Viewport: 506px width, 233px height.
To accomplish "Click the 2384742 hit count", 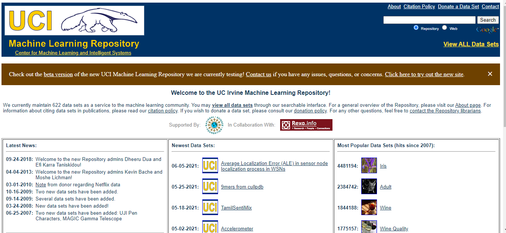I will point(348,187).
